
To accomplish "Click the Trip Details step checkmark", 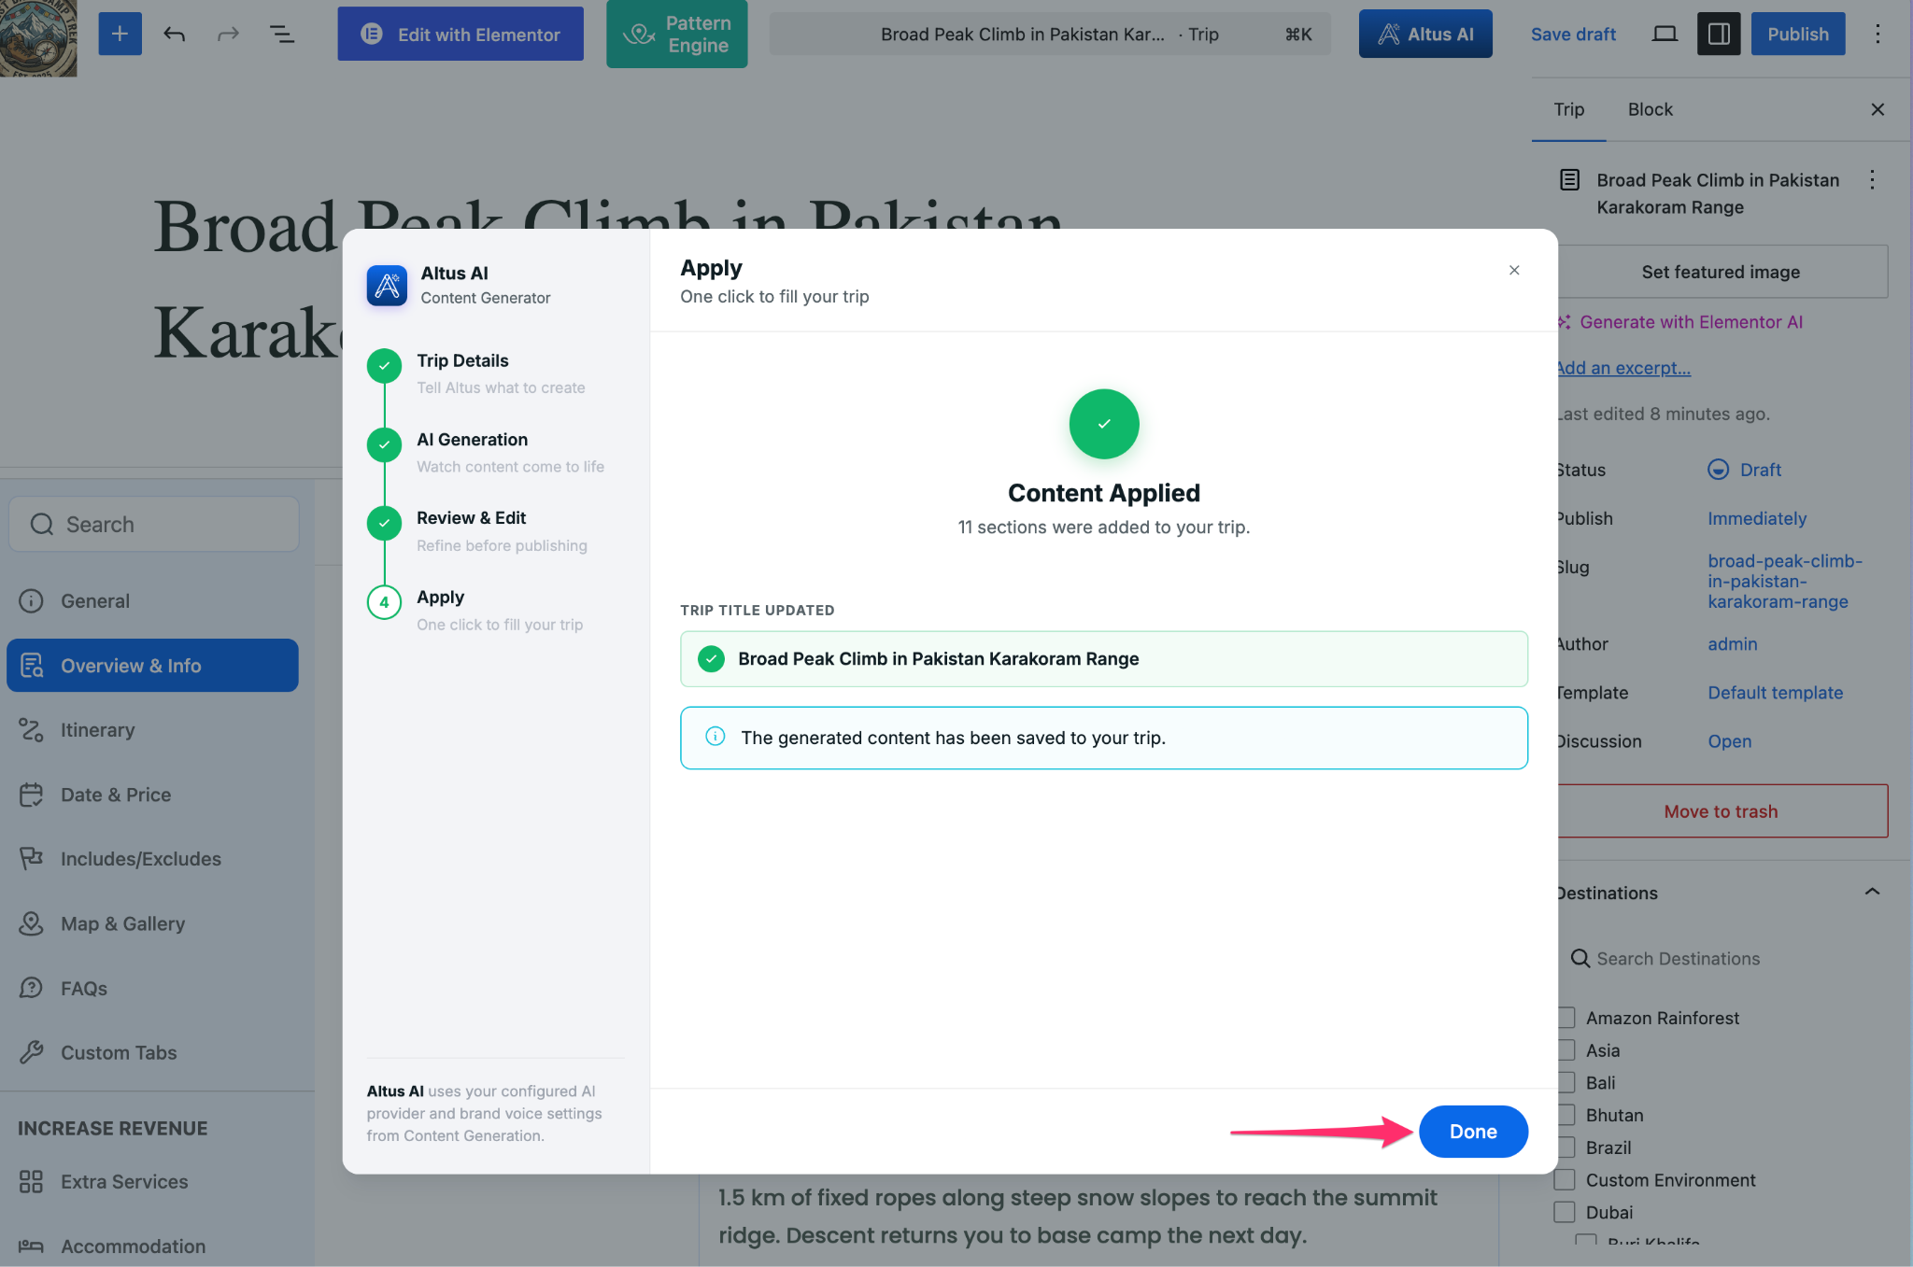I will [x=384, y=366].
